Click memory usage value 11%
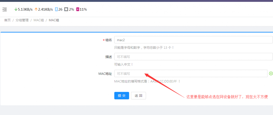This screenshot has height=115, width=273. pyautogui.click(x=83, y=9)
